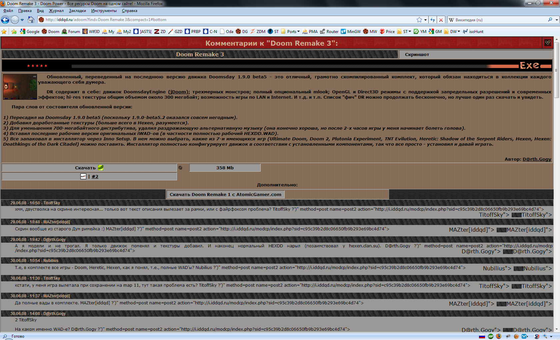Click the browser Back arrow button
Viewport: 560px width, 340px height.
[x=5, y=20]
